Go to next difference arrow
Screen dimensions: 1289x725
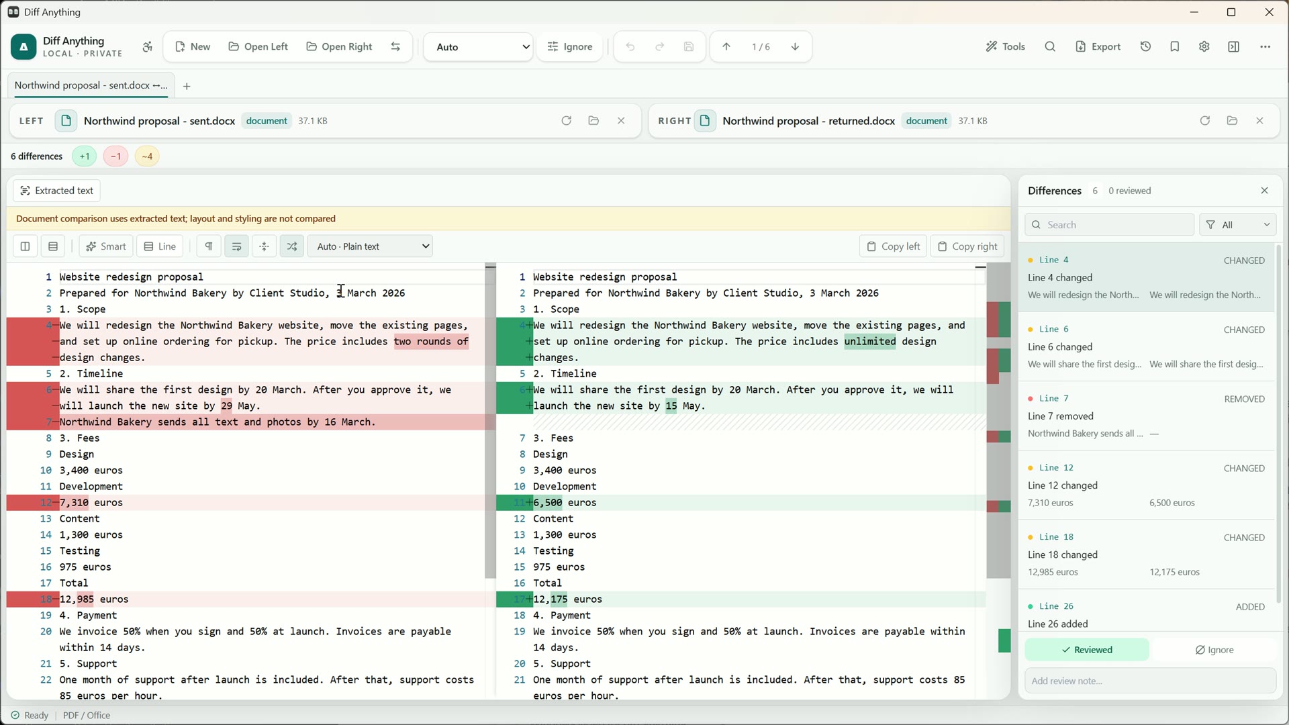tap(796, 47)
